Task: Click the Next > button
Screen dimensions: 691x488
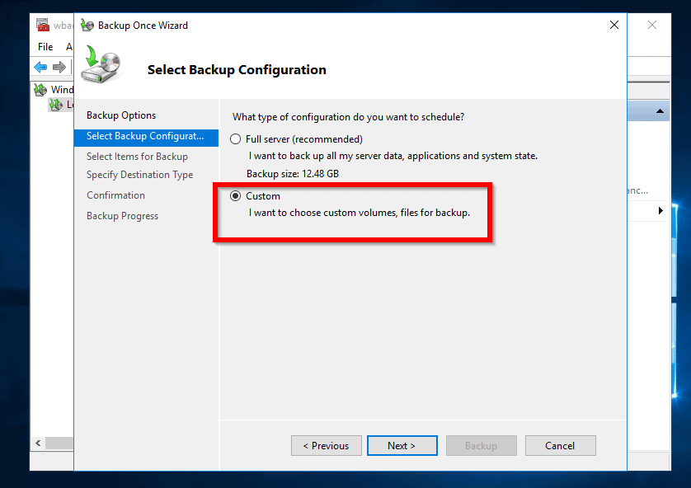Action: (x=402, y=446)
